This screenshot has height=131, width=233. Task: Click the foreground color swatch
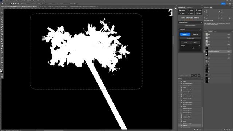1,71
